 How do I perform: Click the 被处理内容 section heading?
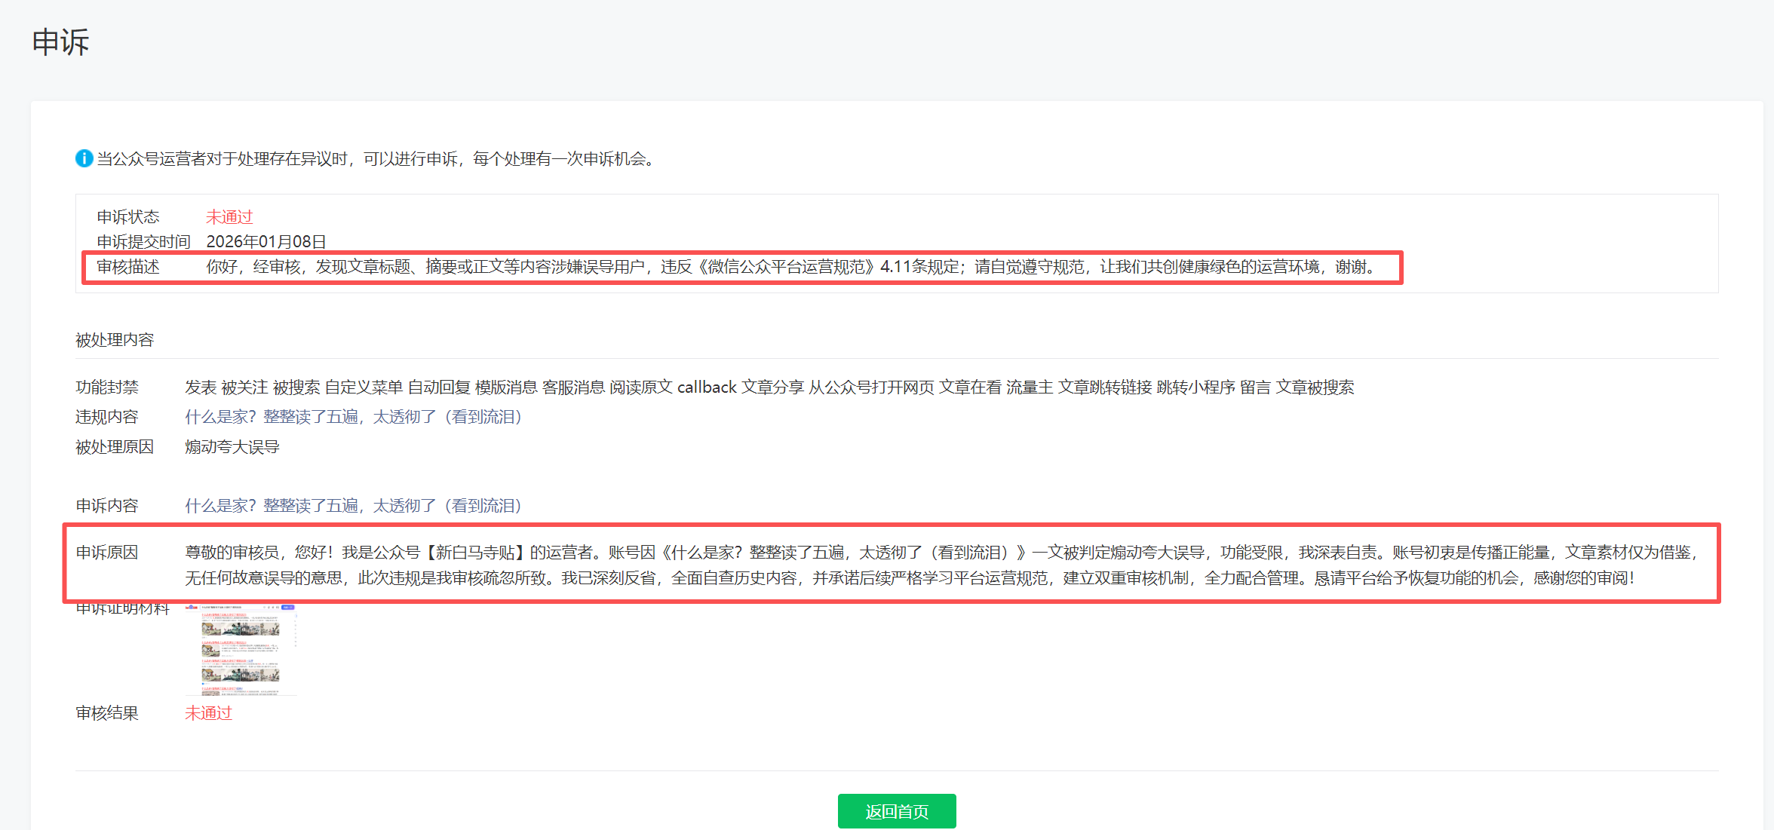[x=115, y=340]
